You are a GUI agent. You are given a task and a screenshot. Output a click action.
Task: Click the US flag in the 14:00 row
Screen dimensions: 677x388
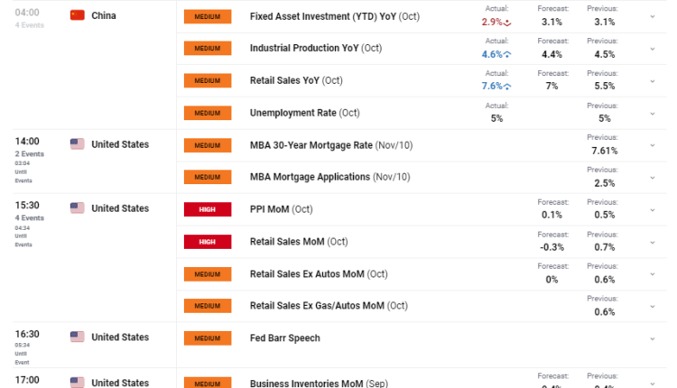coord(77,144)
